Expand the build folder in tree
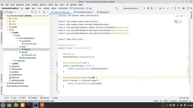 pos(7,24)
